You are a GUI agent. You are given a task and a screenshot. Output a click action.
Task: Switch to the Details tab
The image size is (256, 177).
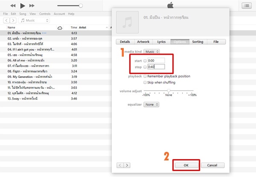125,42
